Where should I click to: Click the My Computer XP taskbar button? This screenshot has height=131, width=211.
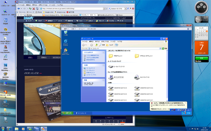pyautogui.click(x=83, y=113)
